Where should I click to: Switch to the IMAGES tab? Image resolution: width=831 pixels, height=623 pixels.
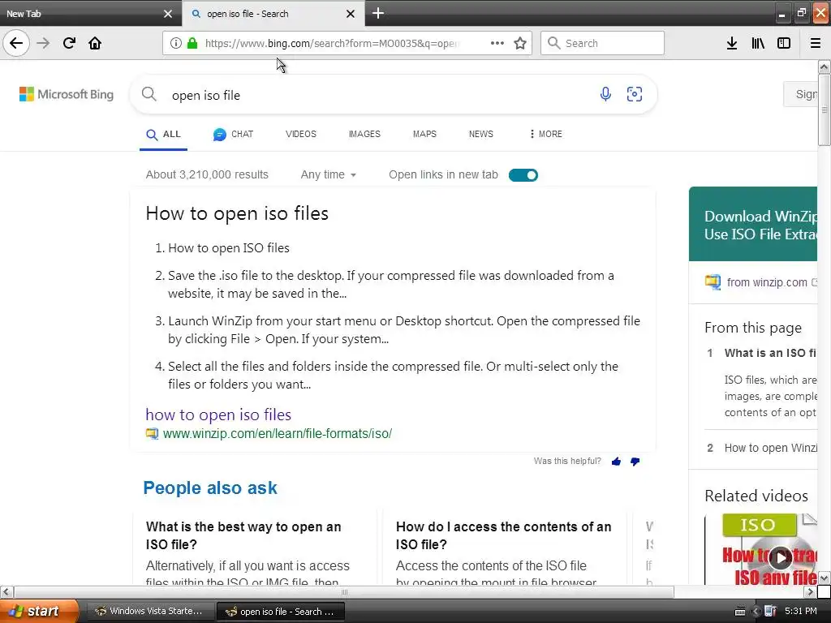click(x=364, y=134)
